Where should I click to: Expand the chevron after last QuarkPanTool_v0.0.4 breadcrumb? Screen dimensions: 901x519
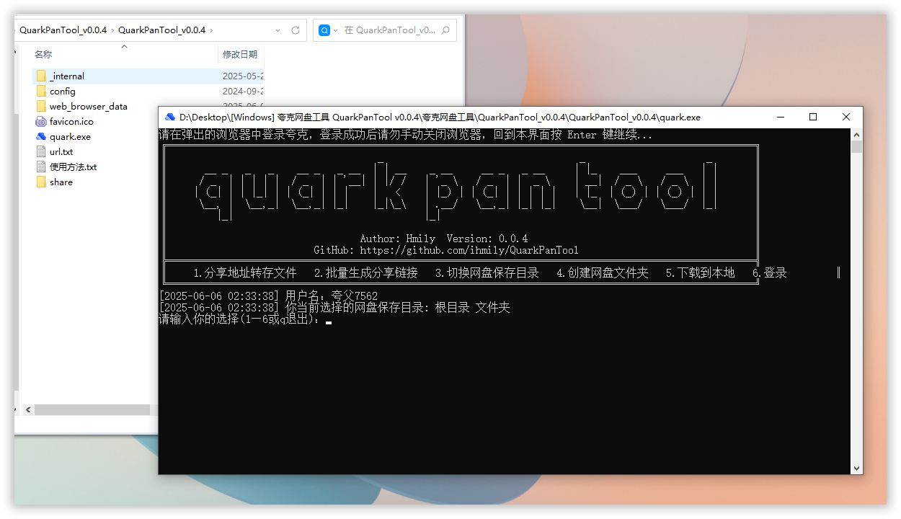(x=211, y=30)
